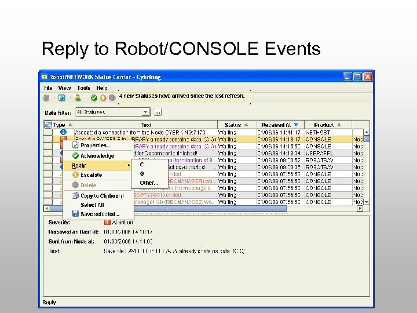Sort by the Status column header
Screen dimensions: 417x313
point(237,125)
